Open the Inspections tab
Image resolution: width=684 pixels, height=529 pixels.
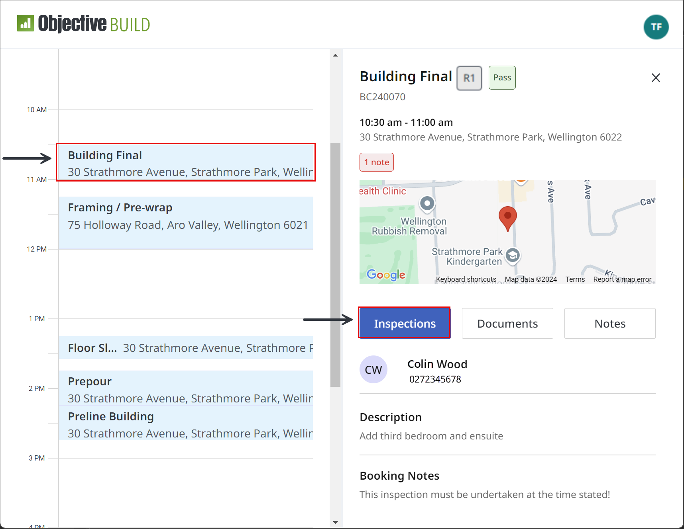405,323
